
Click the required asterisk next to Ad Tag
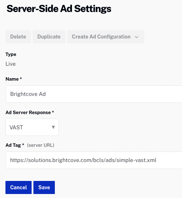point(23,145)
